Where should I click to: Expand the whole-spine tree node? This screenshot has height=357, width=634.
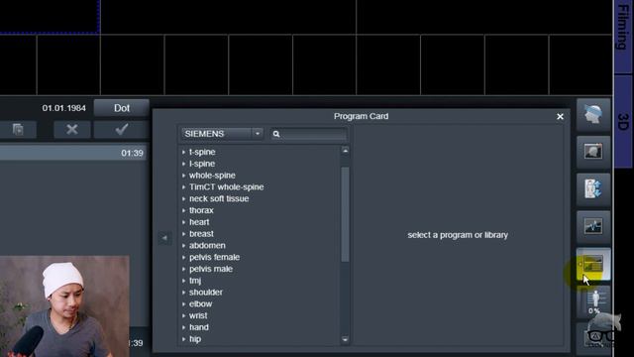[x=183, y=176]
